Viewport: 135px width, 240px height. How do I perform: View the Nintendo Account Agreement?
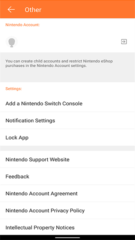(x=67, y=193)
